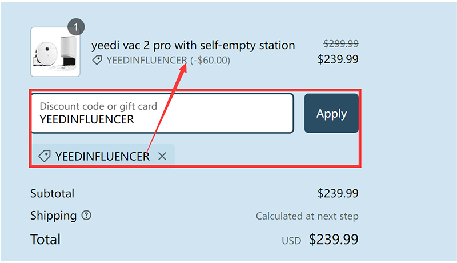Click the Total label

click(45, 239)
